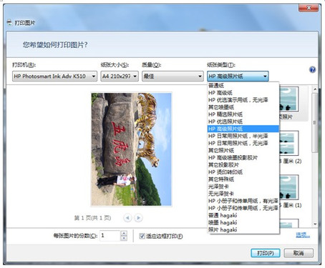Choose HP 小册子和传单用纸，无光泽
The image size is (325, 268).
(243, 208)
